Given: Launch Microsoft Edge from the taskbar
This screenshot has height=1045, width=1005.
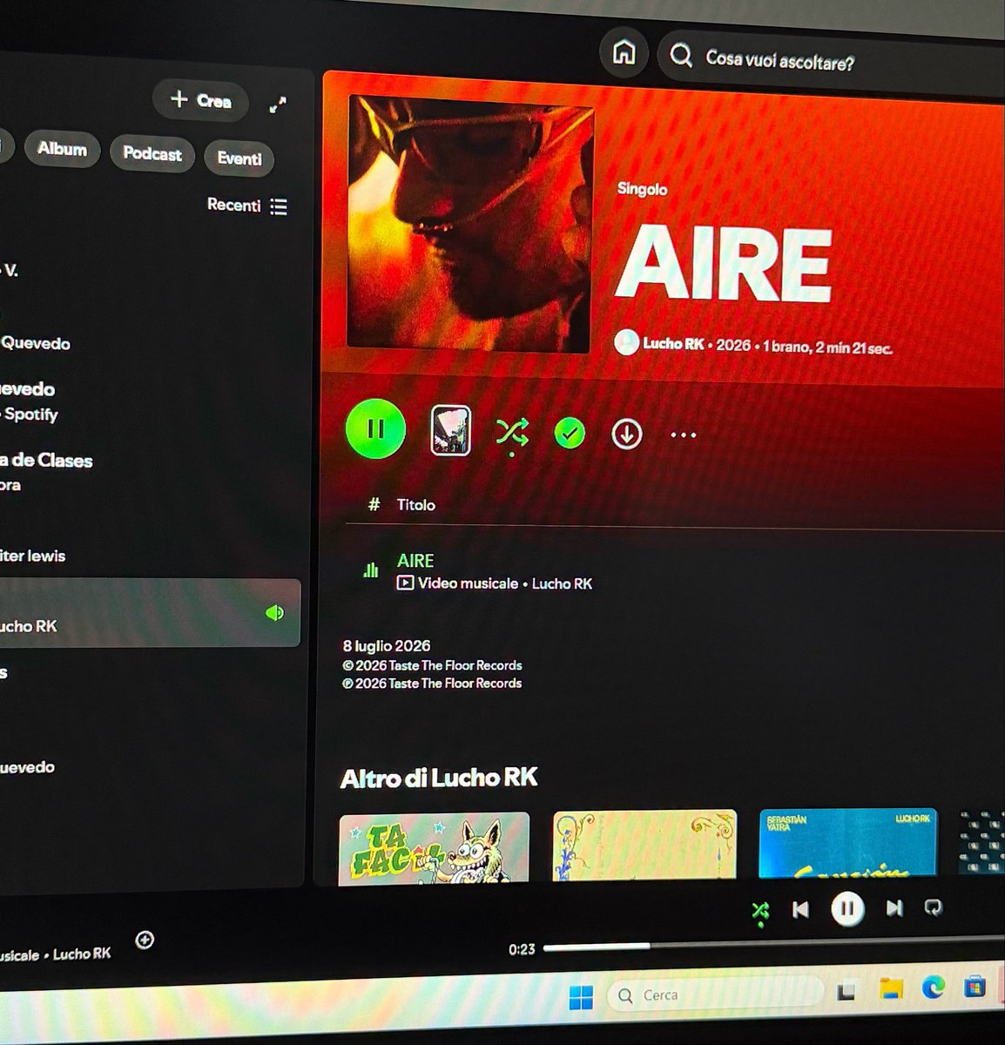Looking at the screenshot, I should (934, 988).
